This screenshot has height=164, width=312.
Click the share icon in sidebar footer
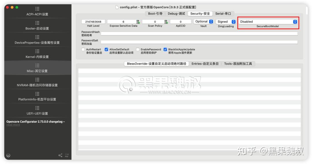60,155
